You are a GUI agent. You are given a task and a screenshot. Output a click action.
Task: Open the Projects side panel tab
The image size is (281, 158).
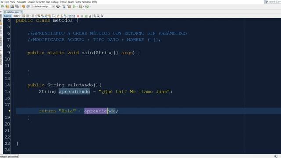coord(1,19)
